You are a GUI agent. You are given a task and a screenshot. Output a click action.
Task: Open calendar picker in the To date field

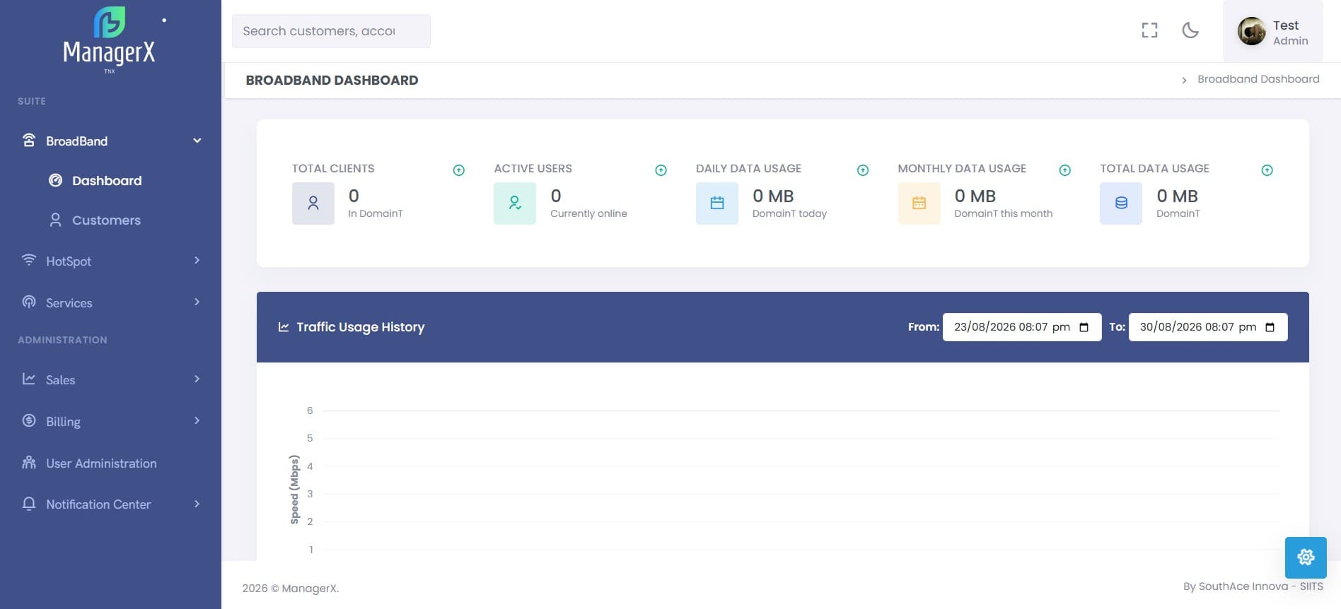click(1270, 327)
